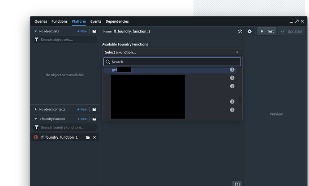This screenshot has width=309, height=186.
Task: Click folder icon in object sets header
Action: [94, 32]
